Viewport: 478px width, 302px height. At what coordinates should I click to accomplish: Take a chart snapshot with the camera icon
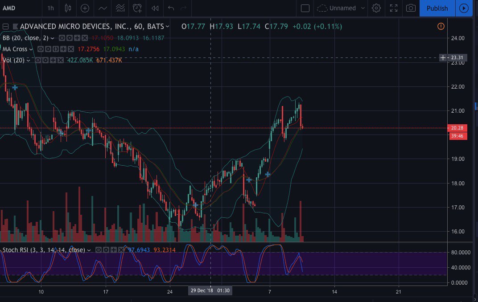[x=411, y=8]
